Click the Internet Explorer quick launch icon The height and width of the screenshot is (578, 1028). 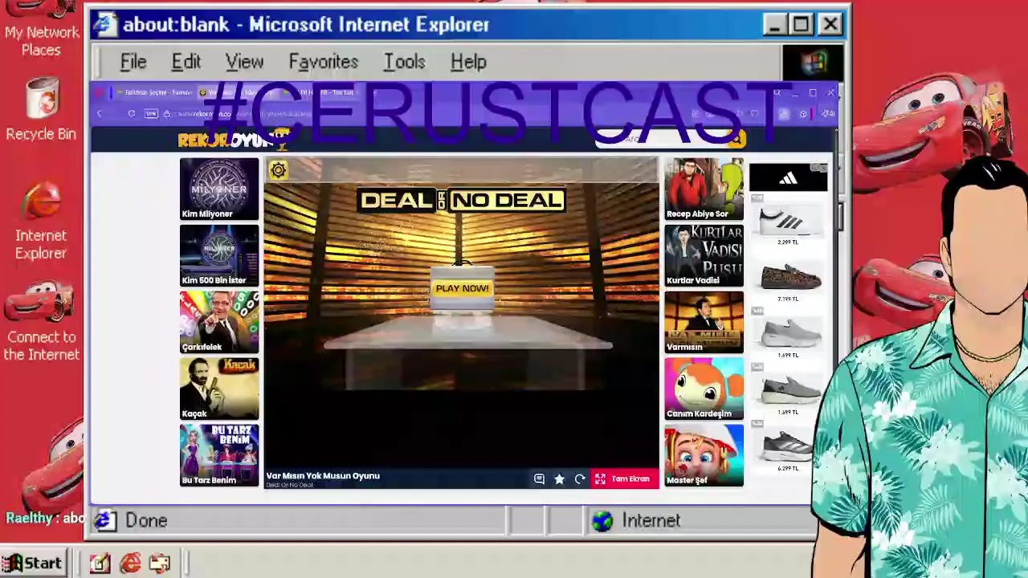click(x=130, y=564)
